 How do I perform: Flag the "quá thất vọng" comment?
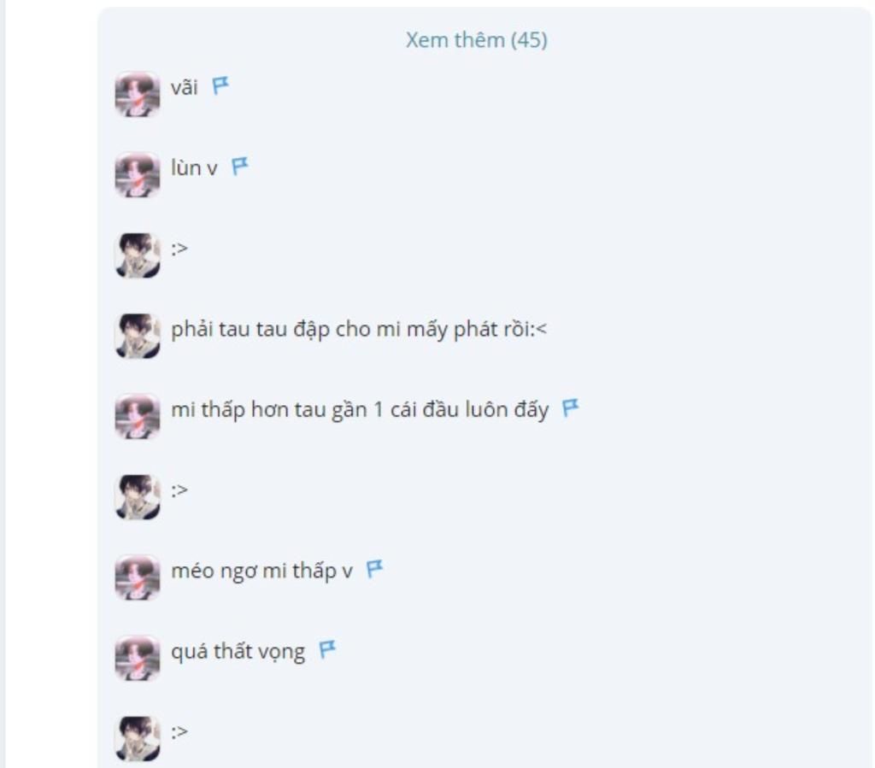pyautogui.click(x=327, y=649)
